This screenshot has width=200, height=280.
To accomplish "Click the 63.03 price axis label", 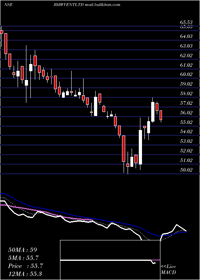I will [x=186, y=46].
